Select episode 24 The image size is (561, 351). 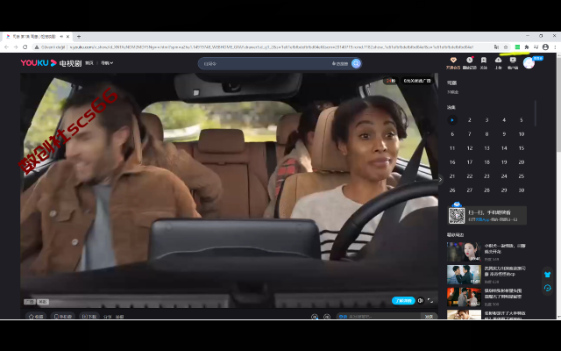click(x=504, y=175)
